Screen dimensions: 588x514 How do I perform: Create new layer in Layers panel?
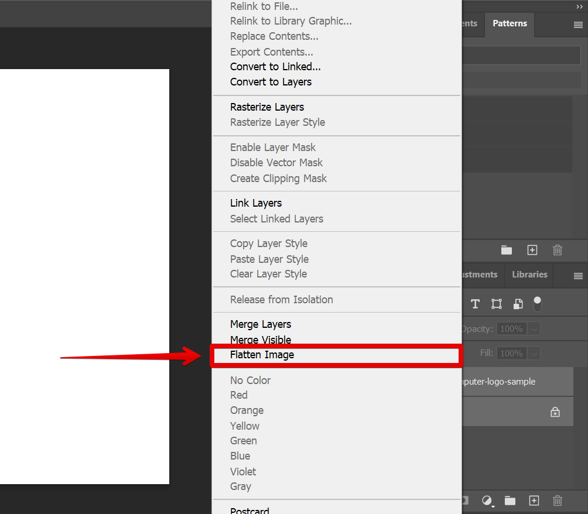point(534,501)
